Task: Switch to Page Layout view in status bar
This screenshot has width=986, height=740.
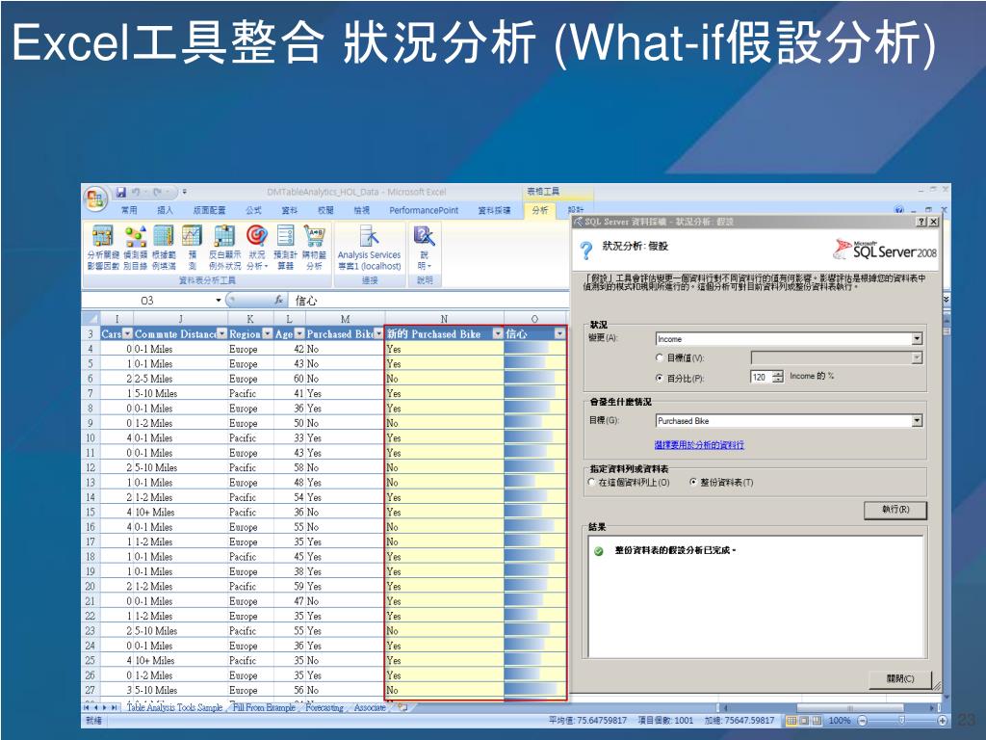Action: coord(804,721)
